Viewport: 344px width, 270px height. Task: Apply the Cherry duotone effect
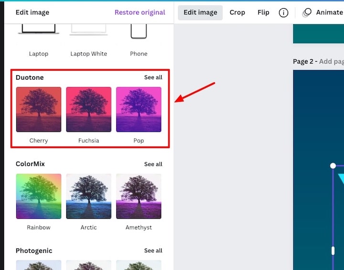(x=39, y=109)
